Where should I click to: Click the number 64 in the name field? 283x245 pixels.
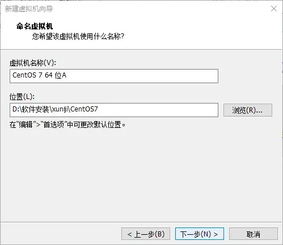(49, 75)
